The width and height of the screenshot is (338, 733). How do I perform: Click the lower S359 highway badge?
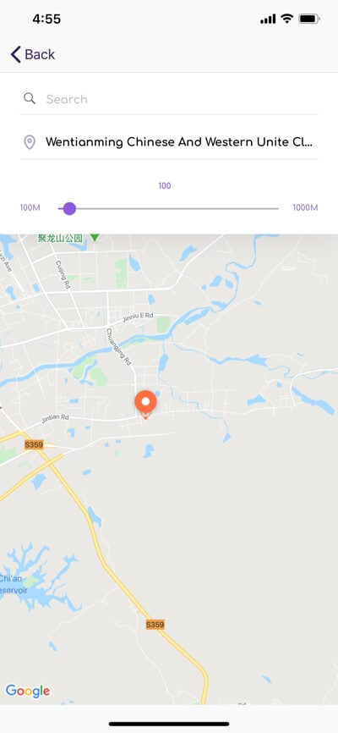pyautogui.click(x=155, y=625)
